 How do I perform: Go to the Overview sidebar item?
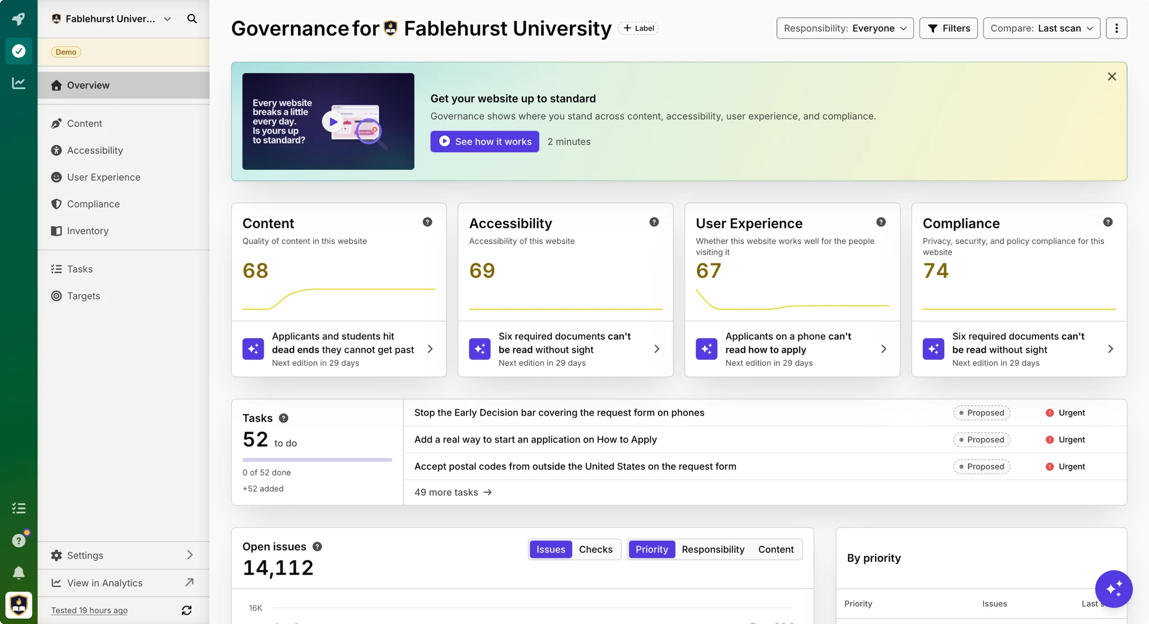[123, 85]
